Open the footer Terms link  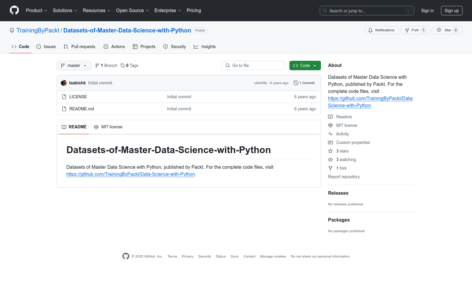click(172, 256)
